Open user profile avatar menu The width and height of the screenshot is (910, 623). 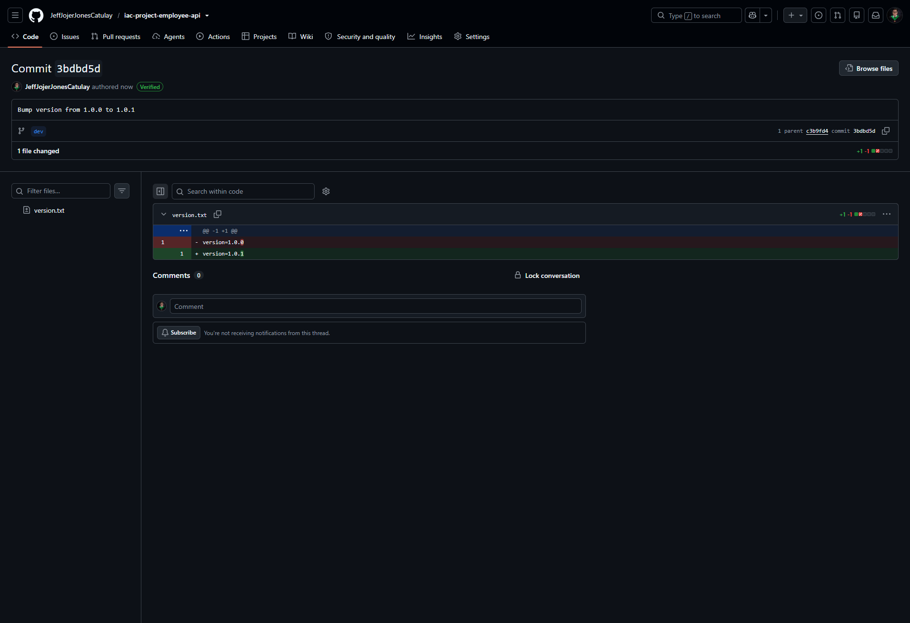click(895, 15)
